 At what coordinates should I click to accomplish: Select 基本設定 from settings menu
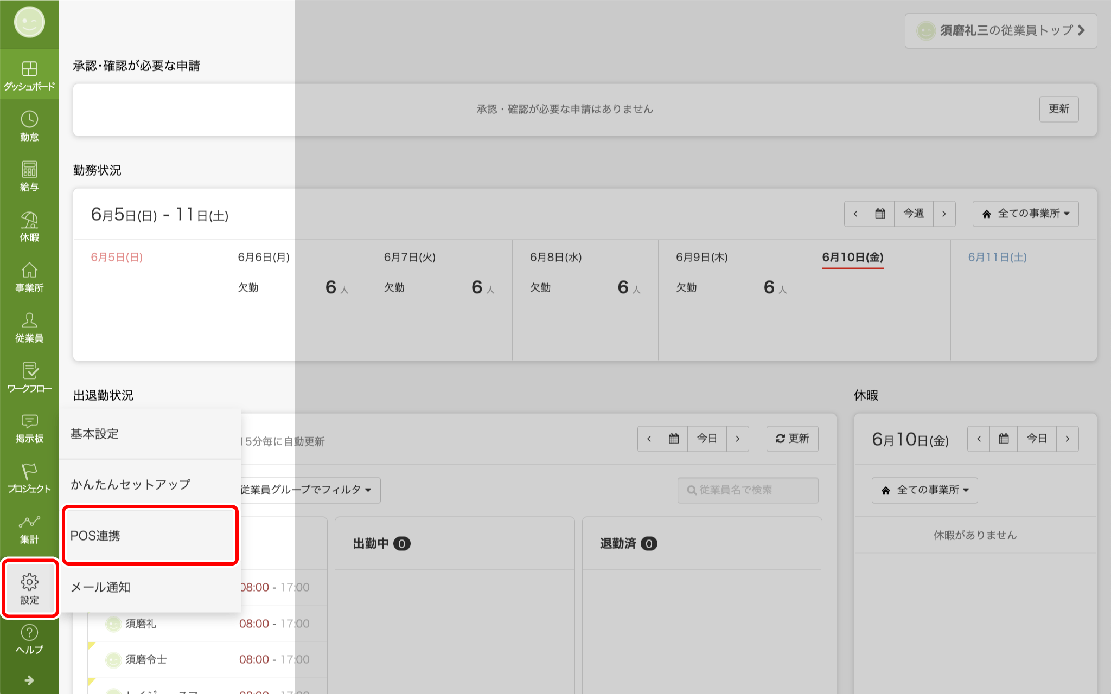point(150,434)
